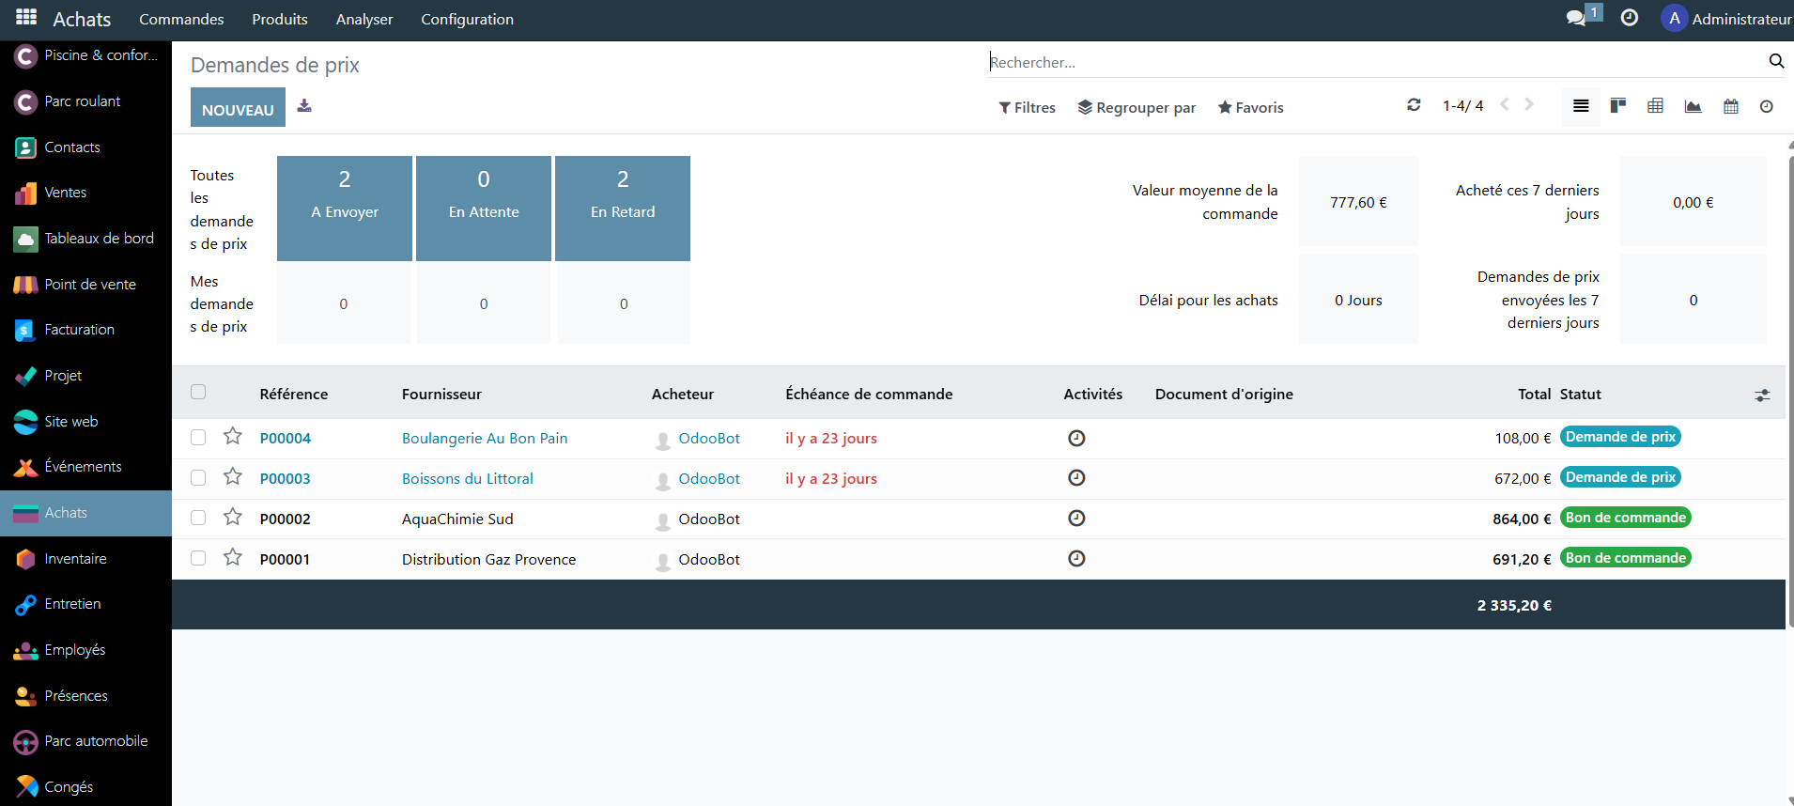The height and width of the screenshot is (806, 1794).
Task: Filter by En Retard card
Action: pyautogui.click(x=623, y=209)
